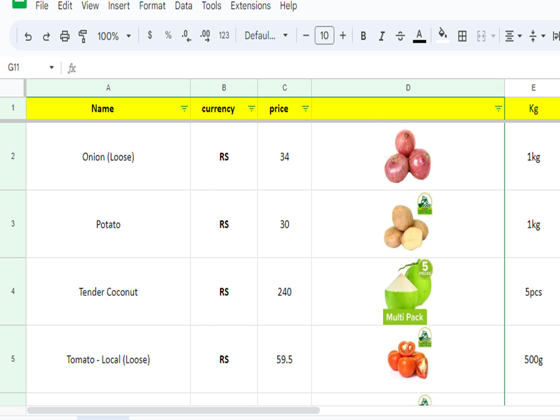The image size is (560, 420).
Task: Click into the formula bar
Action: pyautogui.click(x=318, y=68)
